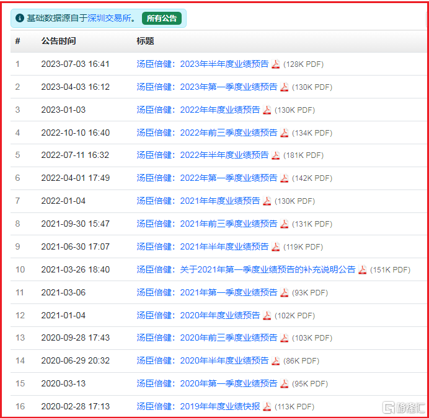Open 2022年前三季度业绩预告 announcement link
This screenshot has height=418, width=429.
click(x=207, y=133)
